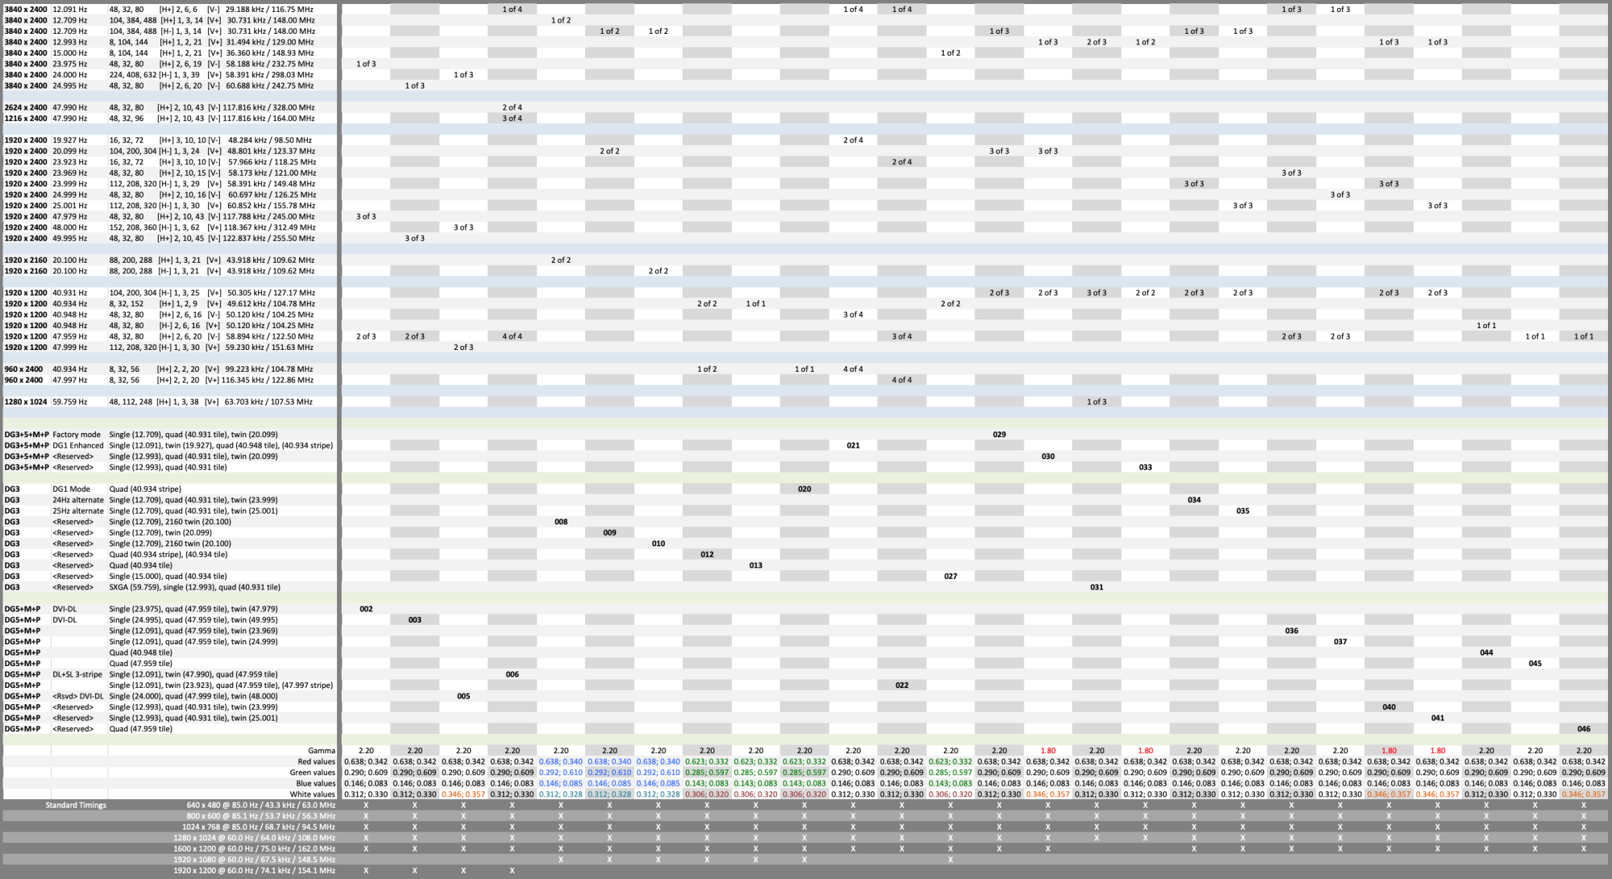Click the DG1 Enhanced label cell
Viewport: 1612px width, 879px height.
78,445
